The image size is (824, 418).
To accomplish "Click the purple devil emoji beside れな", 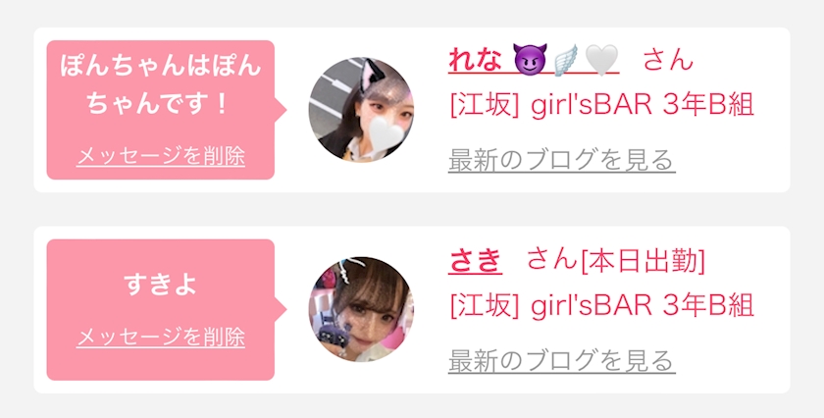I will [531, 59].
